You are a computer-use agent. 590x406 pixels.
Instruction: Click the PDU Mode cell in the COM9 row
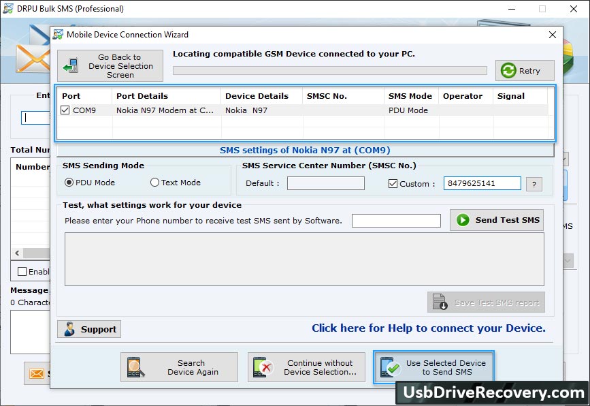tap(412, 110)
